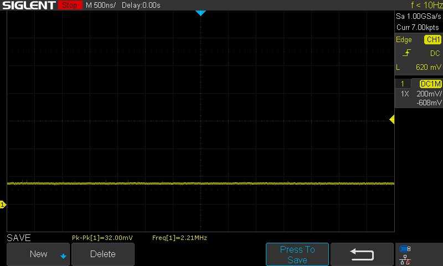This screenshot has height=266, width=443.
Task: Click the rising edge slope icon
Action: coord(406,53)
